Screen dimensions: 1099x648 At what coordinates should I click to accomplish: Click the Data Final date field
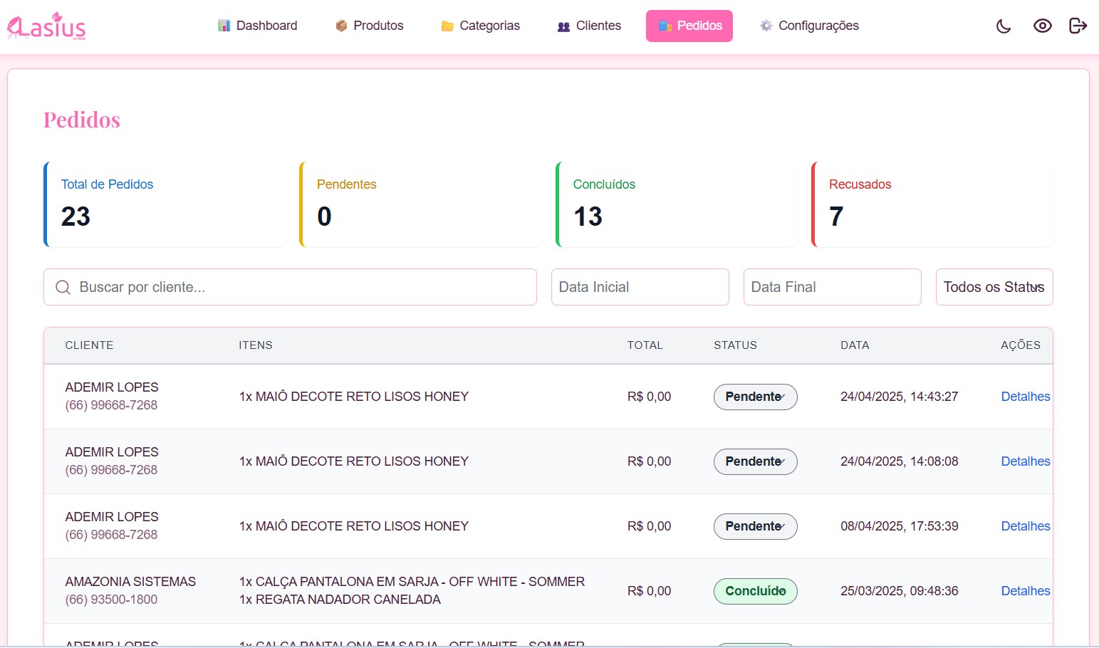(x=833, y=287)
